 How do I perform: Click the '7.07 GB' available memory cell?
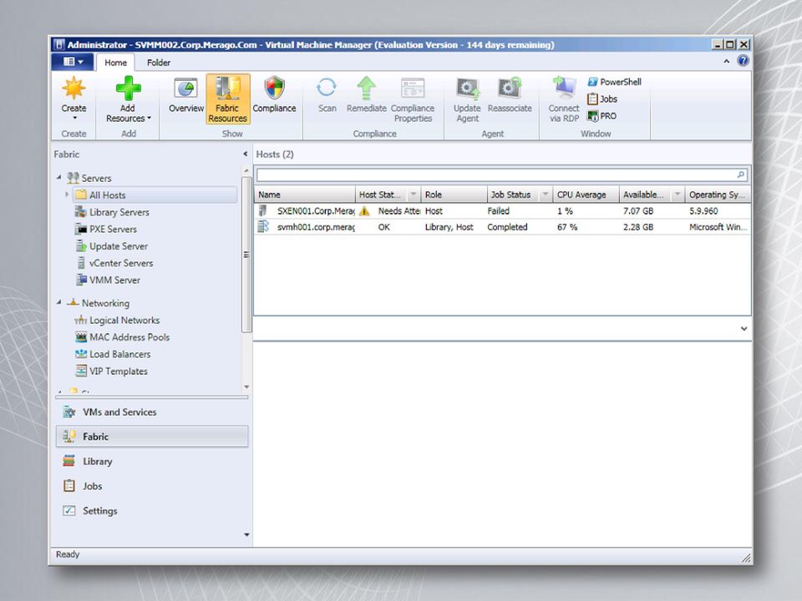point(638,210)
